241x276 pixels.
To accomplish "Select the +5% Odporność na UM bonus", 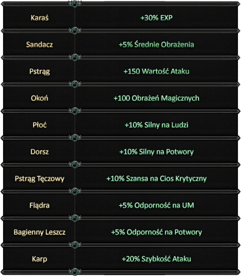I will tap(156, 205).
